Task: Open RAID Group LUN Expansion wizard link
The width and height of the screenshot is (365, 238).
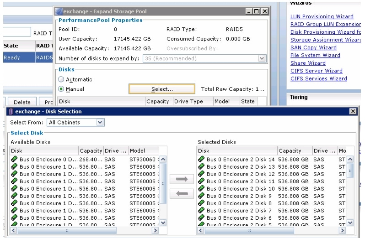Action: click(325, 24)
